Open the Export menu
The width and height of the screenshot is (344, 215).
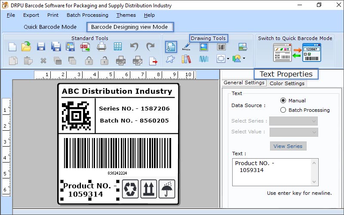point(31,15)
